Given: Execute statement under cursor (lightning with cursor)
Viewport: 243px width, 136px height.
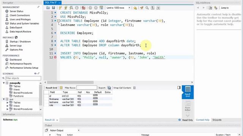Looking at the screenshot, I should (66, 8).
